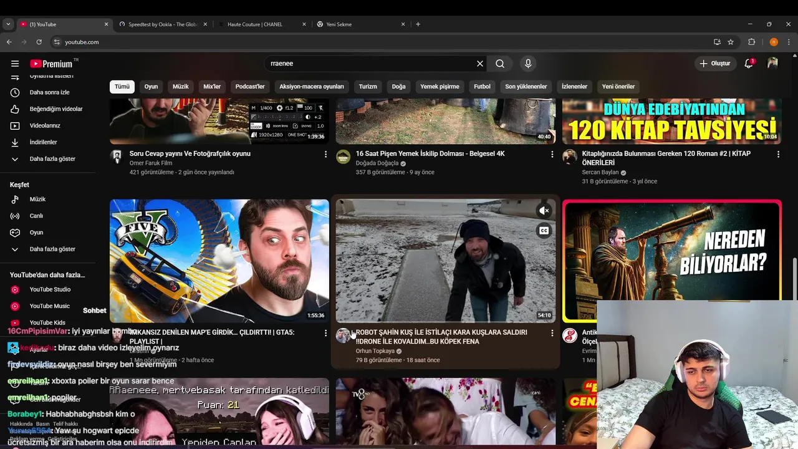Open the tab search dropdown arrow

(8, 24)
